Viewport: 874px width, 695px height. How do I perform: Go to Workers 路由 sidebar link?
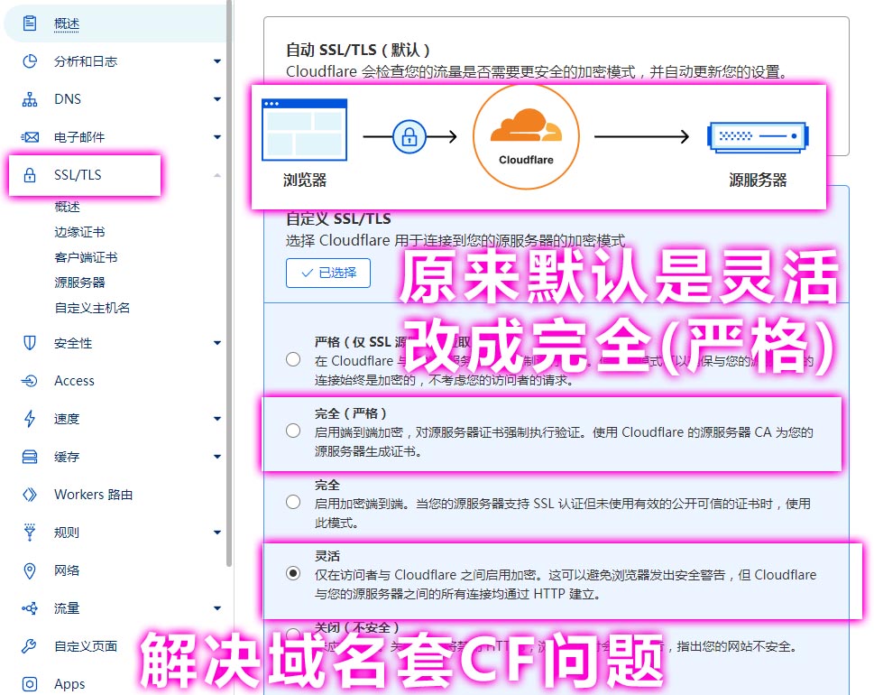point(93,495)
